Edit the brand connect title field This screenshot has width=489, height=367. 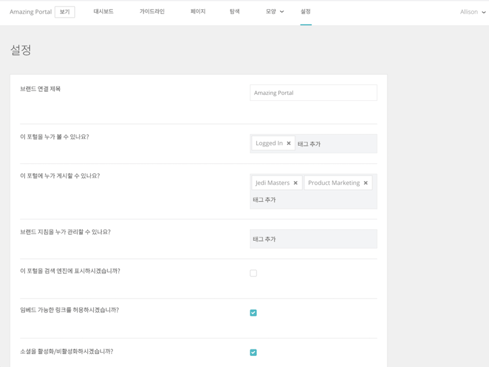tap(314, 93)
